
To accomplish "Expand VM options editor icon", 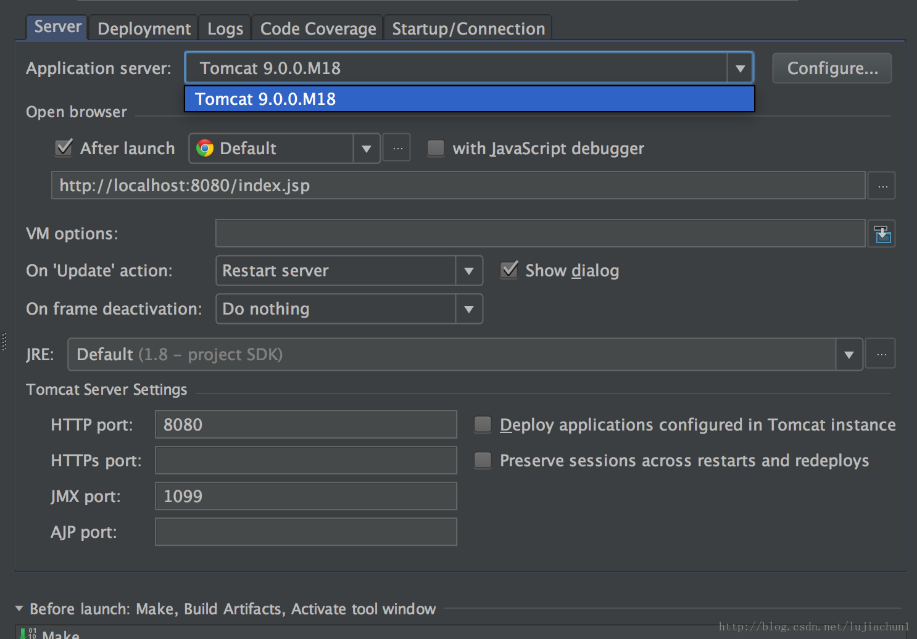I will click(882, 234).
